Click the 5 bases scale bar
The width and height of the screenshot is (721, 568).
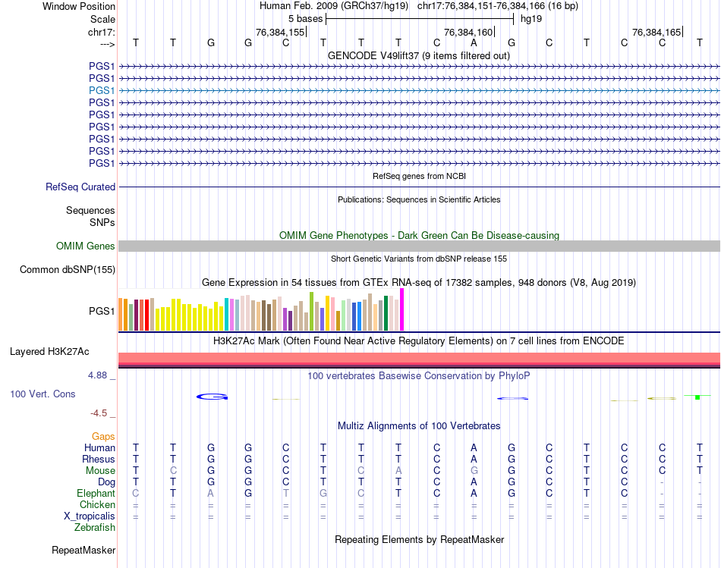[420, 19]
